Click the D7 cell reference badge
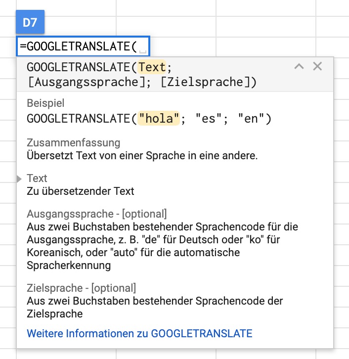Viewport: 349px width, 359px height. 30,22
